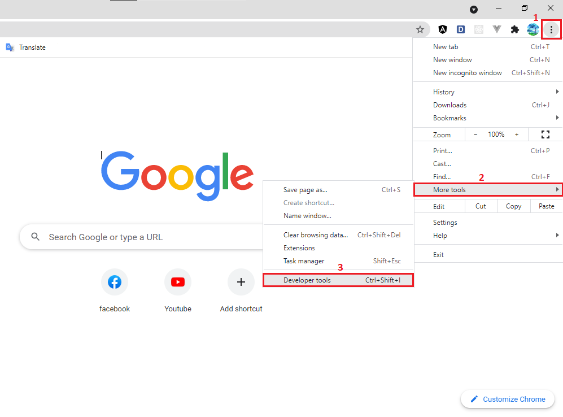Decrease zoom with the minus button
The image size is (563, 417).
[x=475, y=134]
